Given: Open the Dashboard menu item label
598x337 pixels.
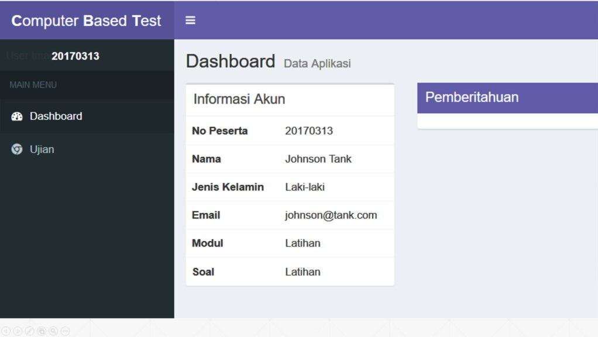Looking at the screenshot, I should pyautogui.click(x=56, y=116).
